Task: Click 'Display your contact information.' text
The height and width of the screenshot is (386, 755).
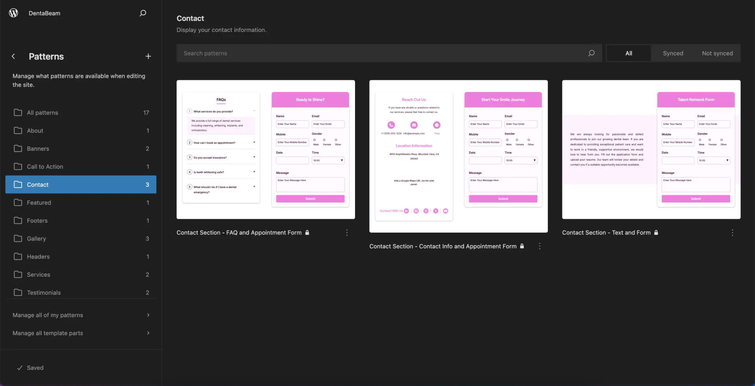Action: (x=221, y=30)
